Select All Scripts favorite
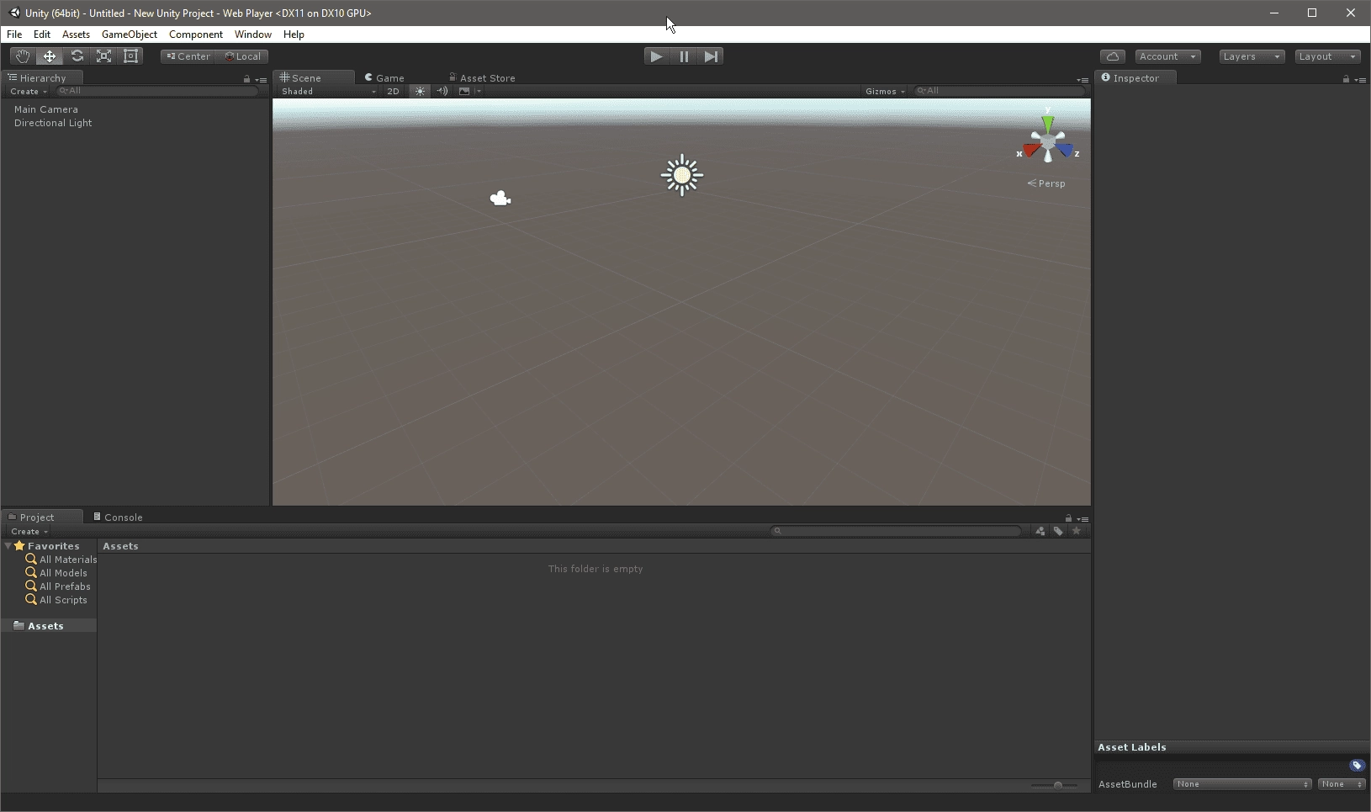 (x=56, y=600)
